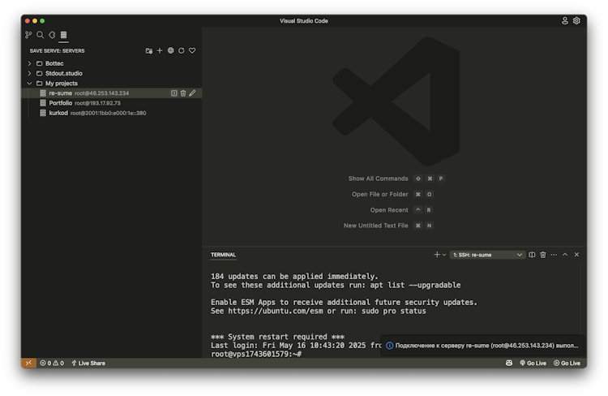Kill the terminal with trash icon

pos(543,255)
